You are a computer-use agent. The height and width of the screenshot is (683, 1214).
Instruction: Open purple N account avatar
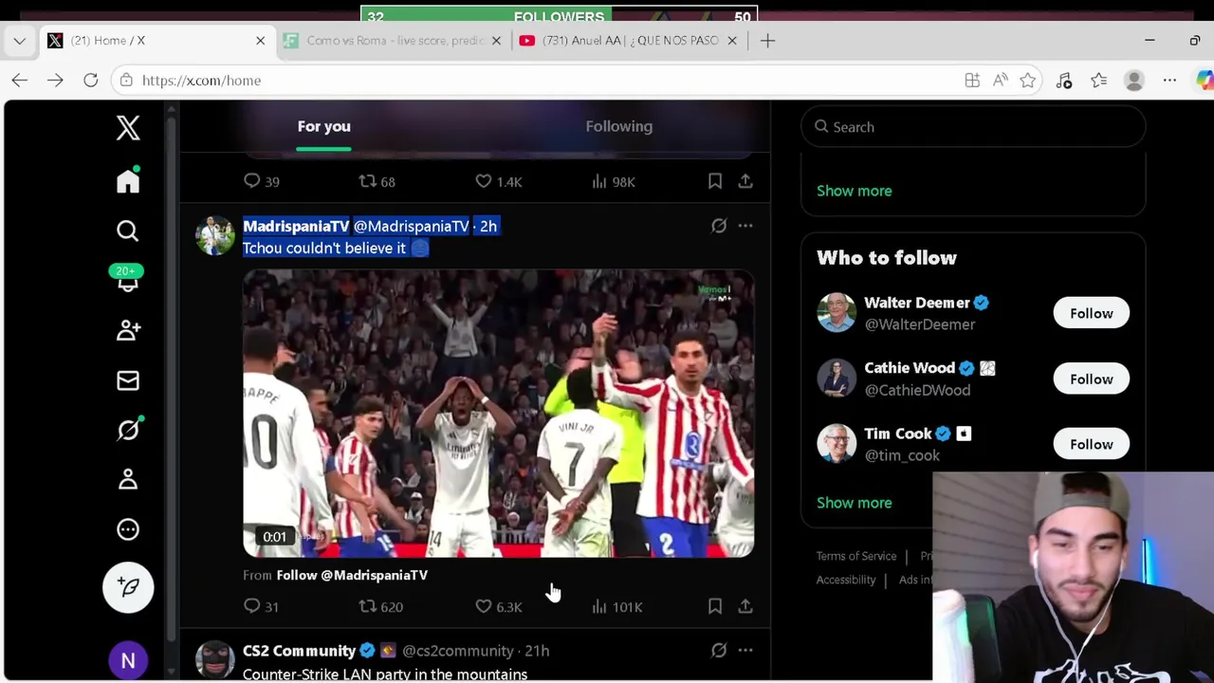(x=128, y=661)
